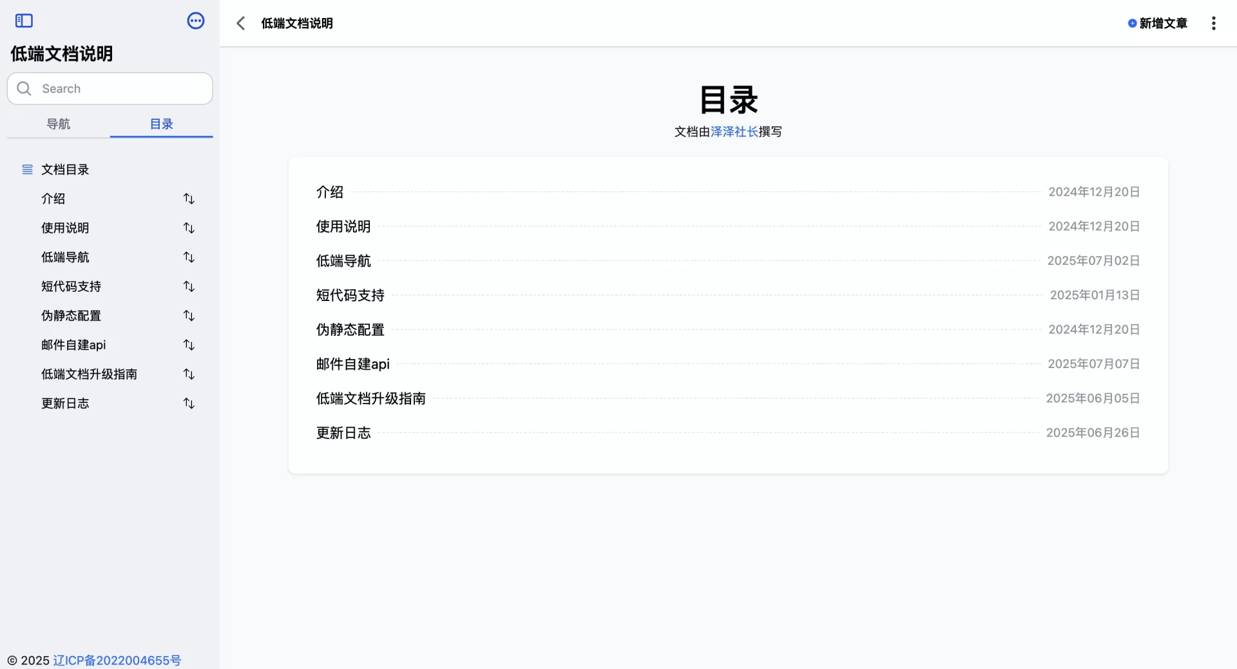Click reorder arrows next to 短代码支持

pyautogui.click(x=189, y=286)
